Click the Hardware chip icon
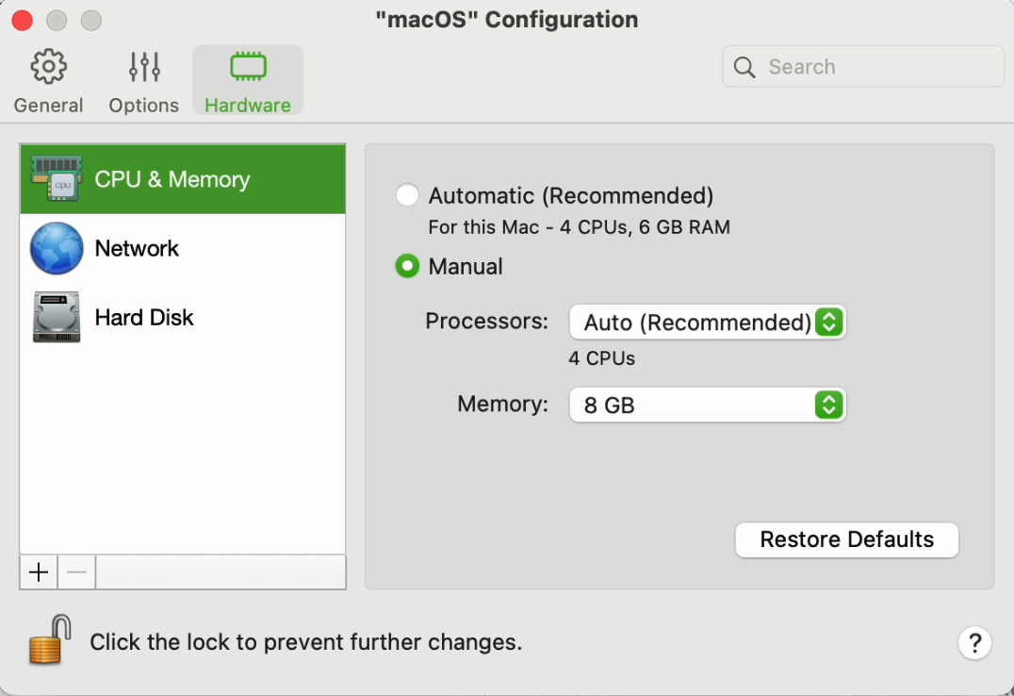This screenshot has height=696, width=1014. point(248,67)
